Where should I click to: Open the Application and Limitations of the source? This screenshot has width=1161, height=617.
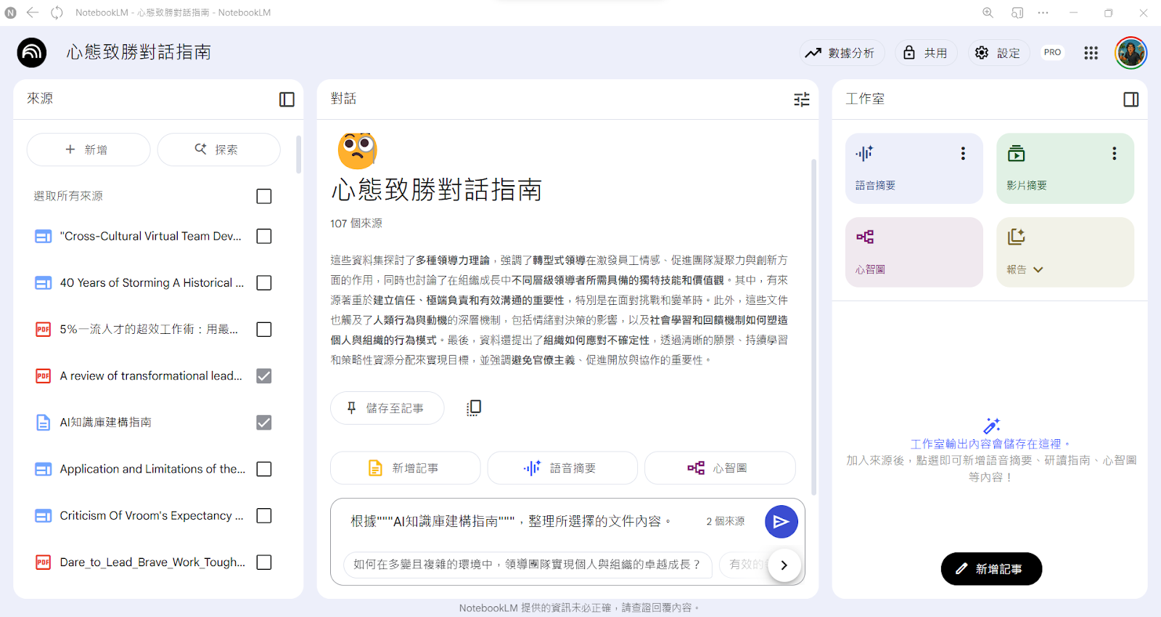click(152, 469)
